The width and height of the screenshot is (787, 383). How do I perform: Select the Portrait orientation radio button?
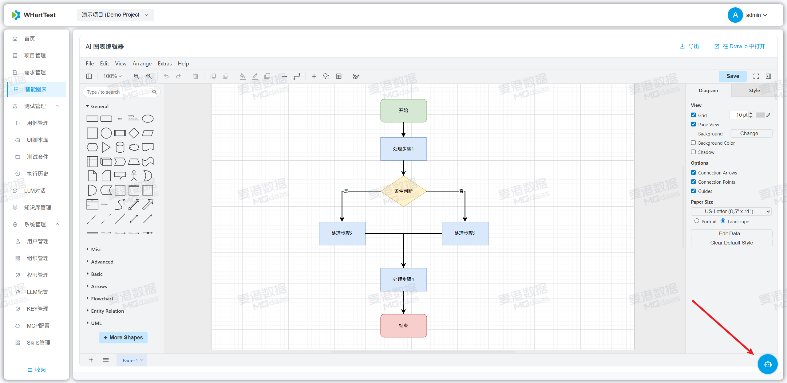point(697,221)
